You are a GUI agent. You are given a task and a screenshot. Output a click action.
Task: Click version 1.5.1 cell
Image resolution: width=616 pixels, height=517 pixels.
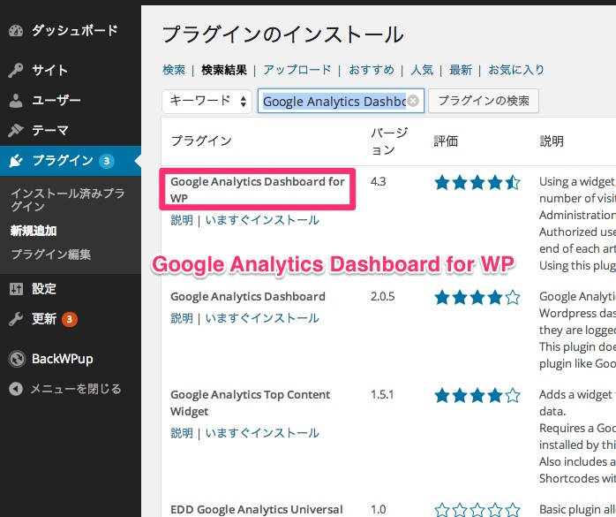pos(382,394)
